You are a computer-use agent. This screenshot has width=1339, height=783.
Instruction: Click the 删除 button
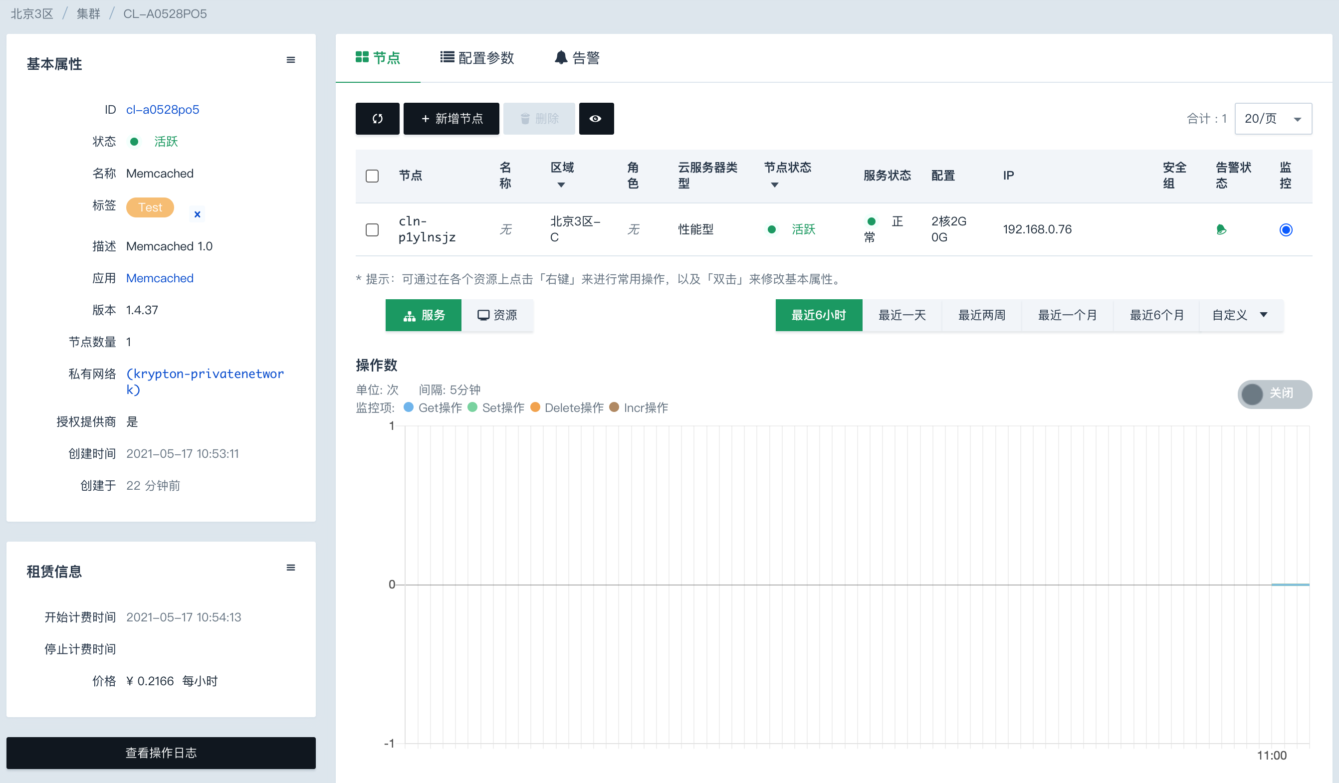539,119
